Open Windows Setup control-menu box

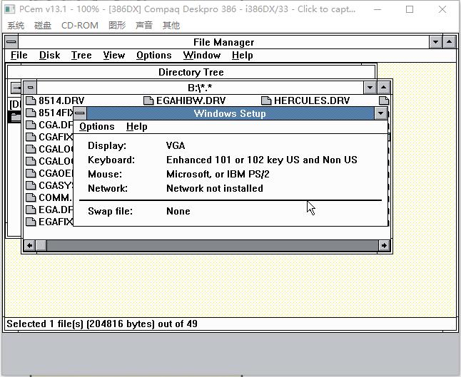[80, 113]
